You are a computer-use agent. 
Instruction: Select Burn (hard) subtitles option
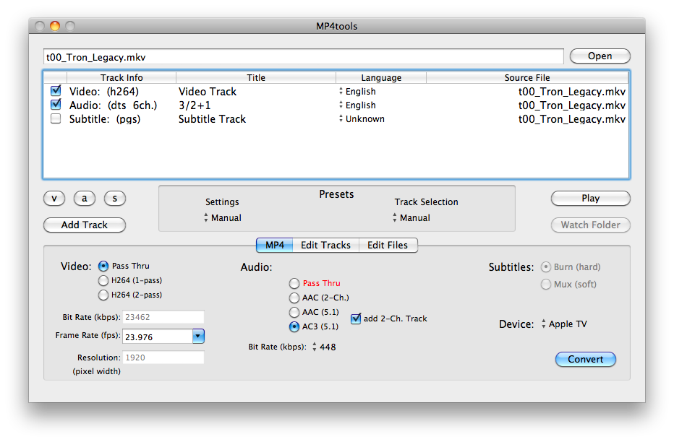click(x=545, y=267)
